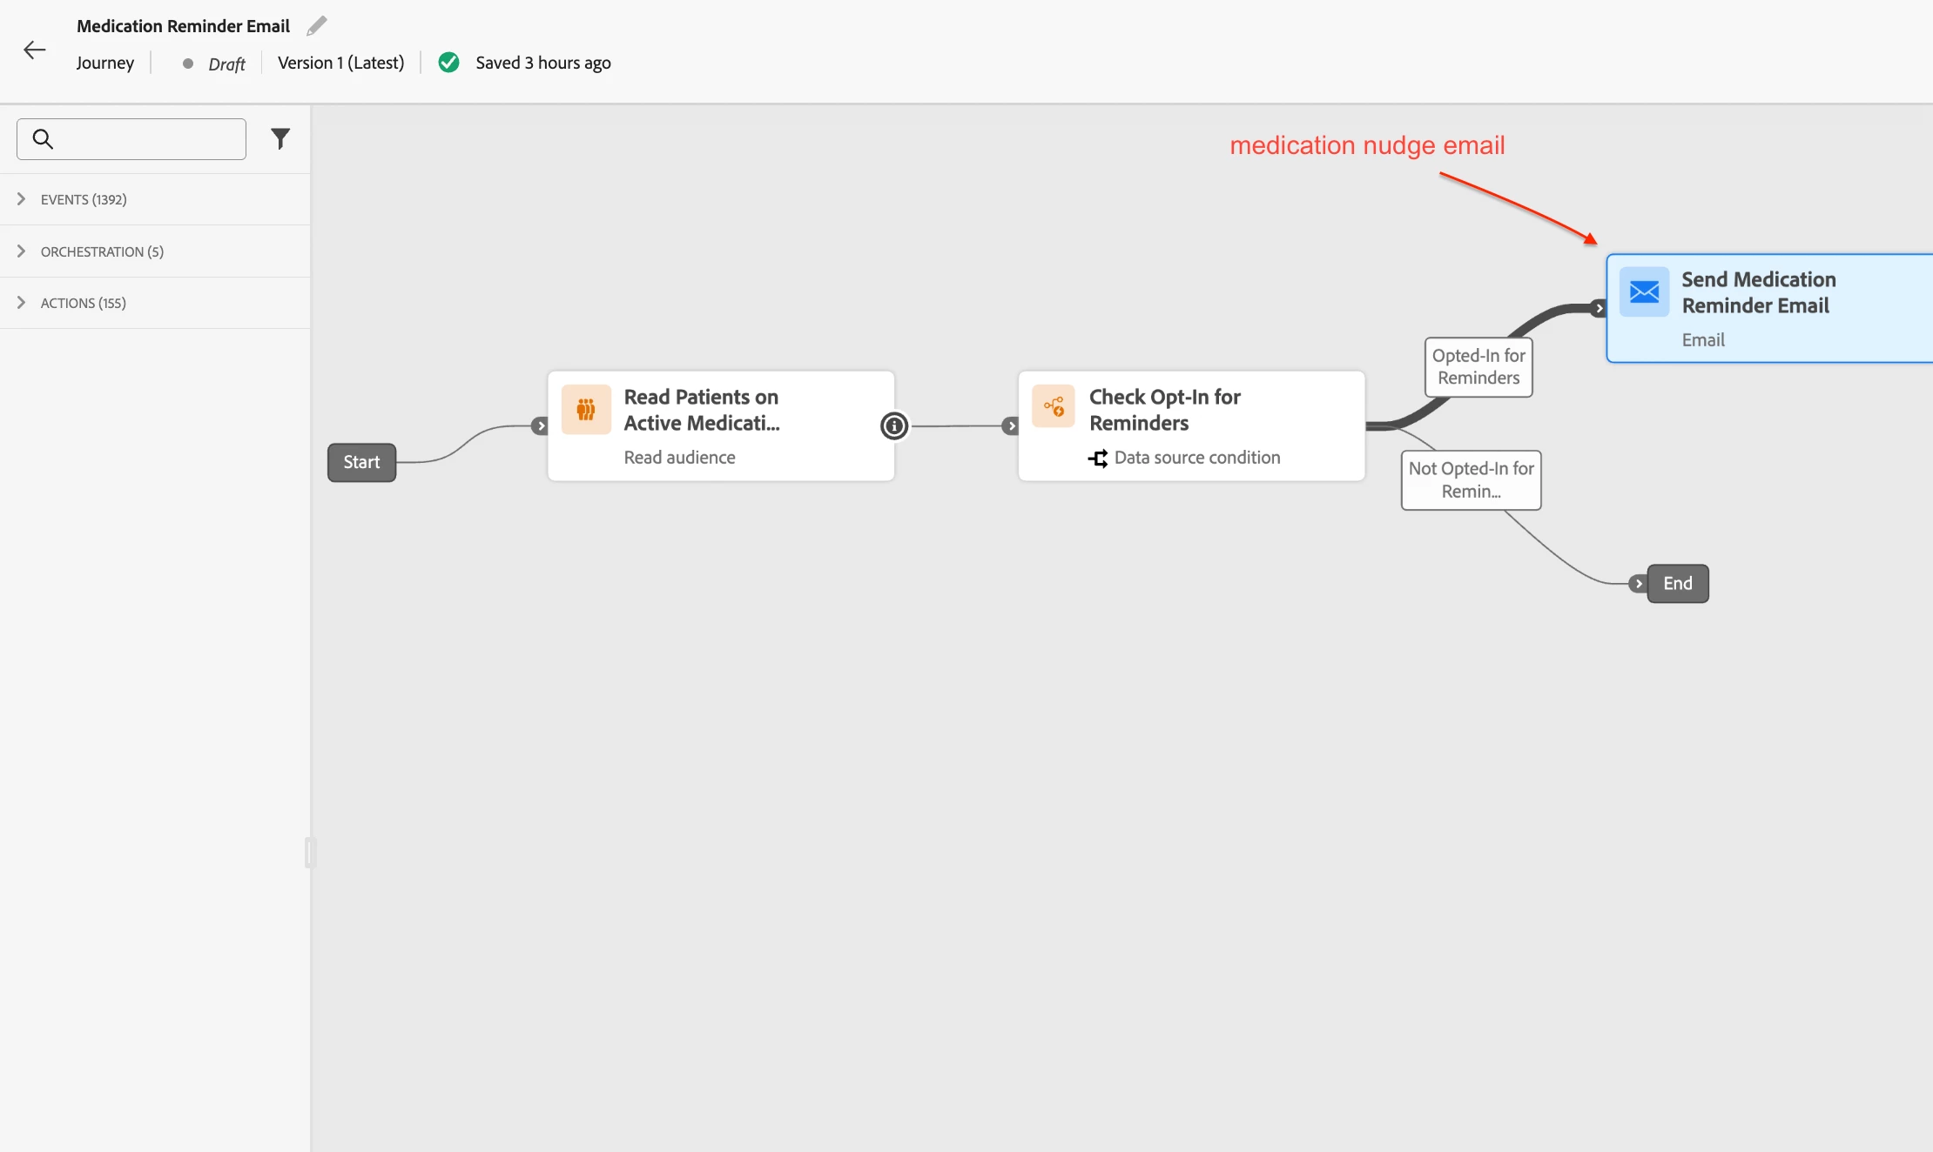Click the back arrow to exit journey
The width and height of the screenshot is (1933, 1152).
click(x=35, y=50)
